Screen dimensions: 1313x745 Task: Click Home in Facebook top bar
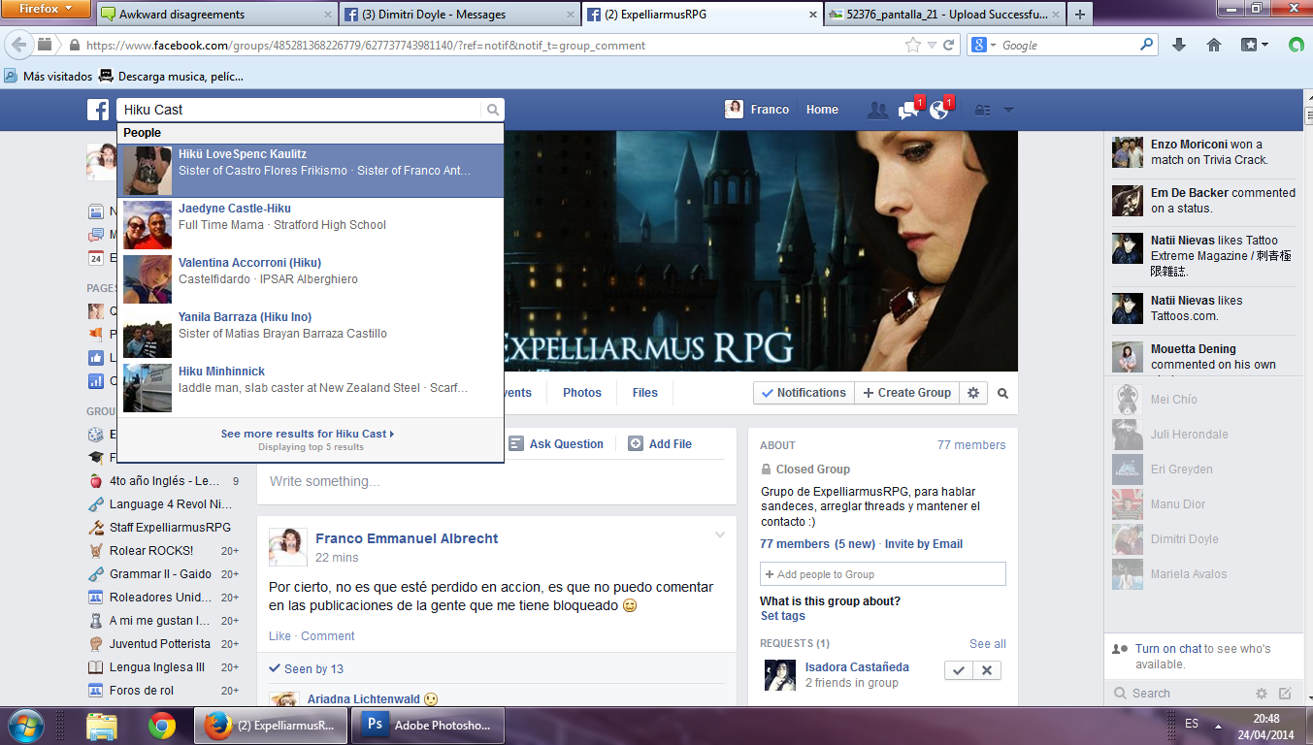pyautogui.click(x=822, y=110)
